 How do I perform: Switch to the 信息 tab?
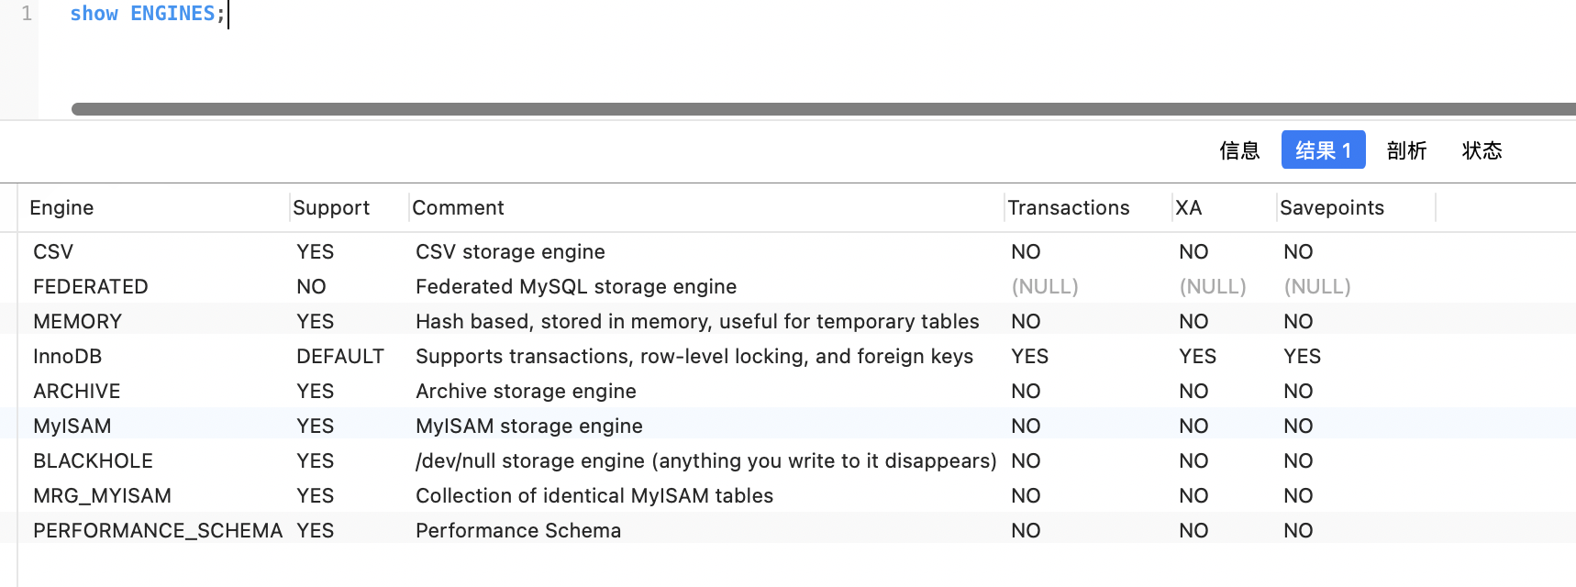(x=1239, y=150)
